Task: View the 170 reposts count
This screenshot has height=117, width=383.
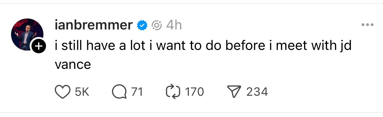Action: click(194, 92)
